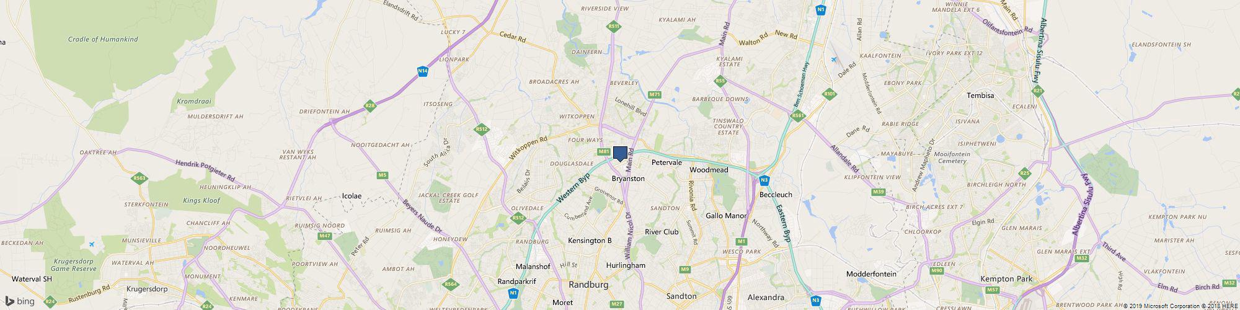Click the R55 route shield
This screenshot has width=1240, height=310.
coord(720,81)
